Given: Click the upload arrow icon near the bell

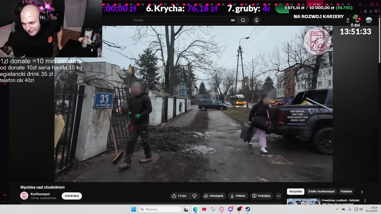Looking at the screenshot, I should click(348, 20).
